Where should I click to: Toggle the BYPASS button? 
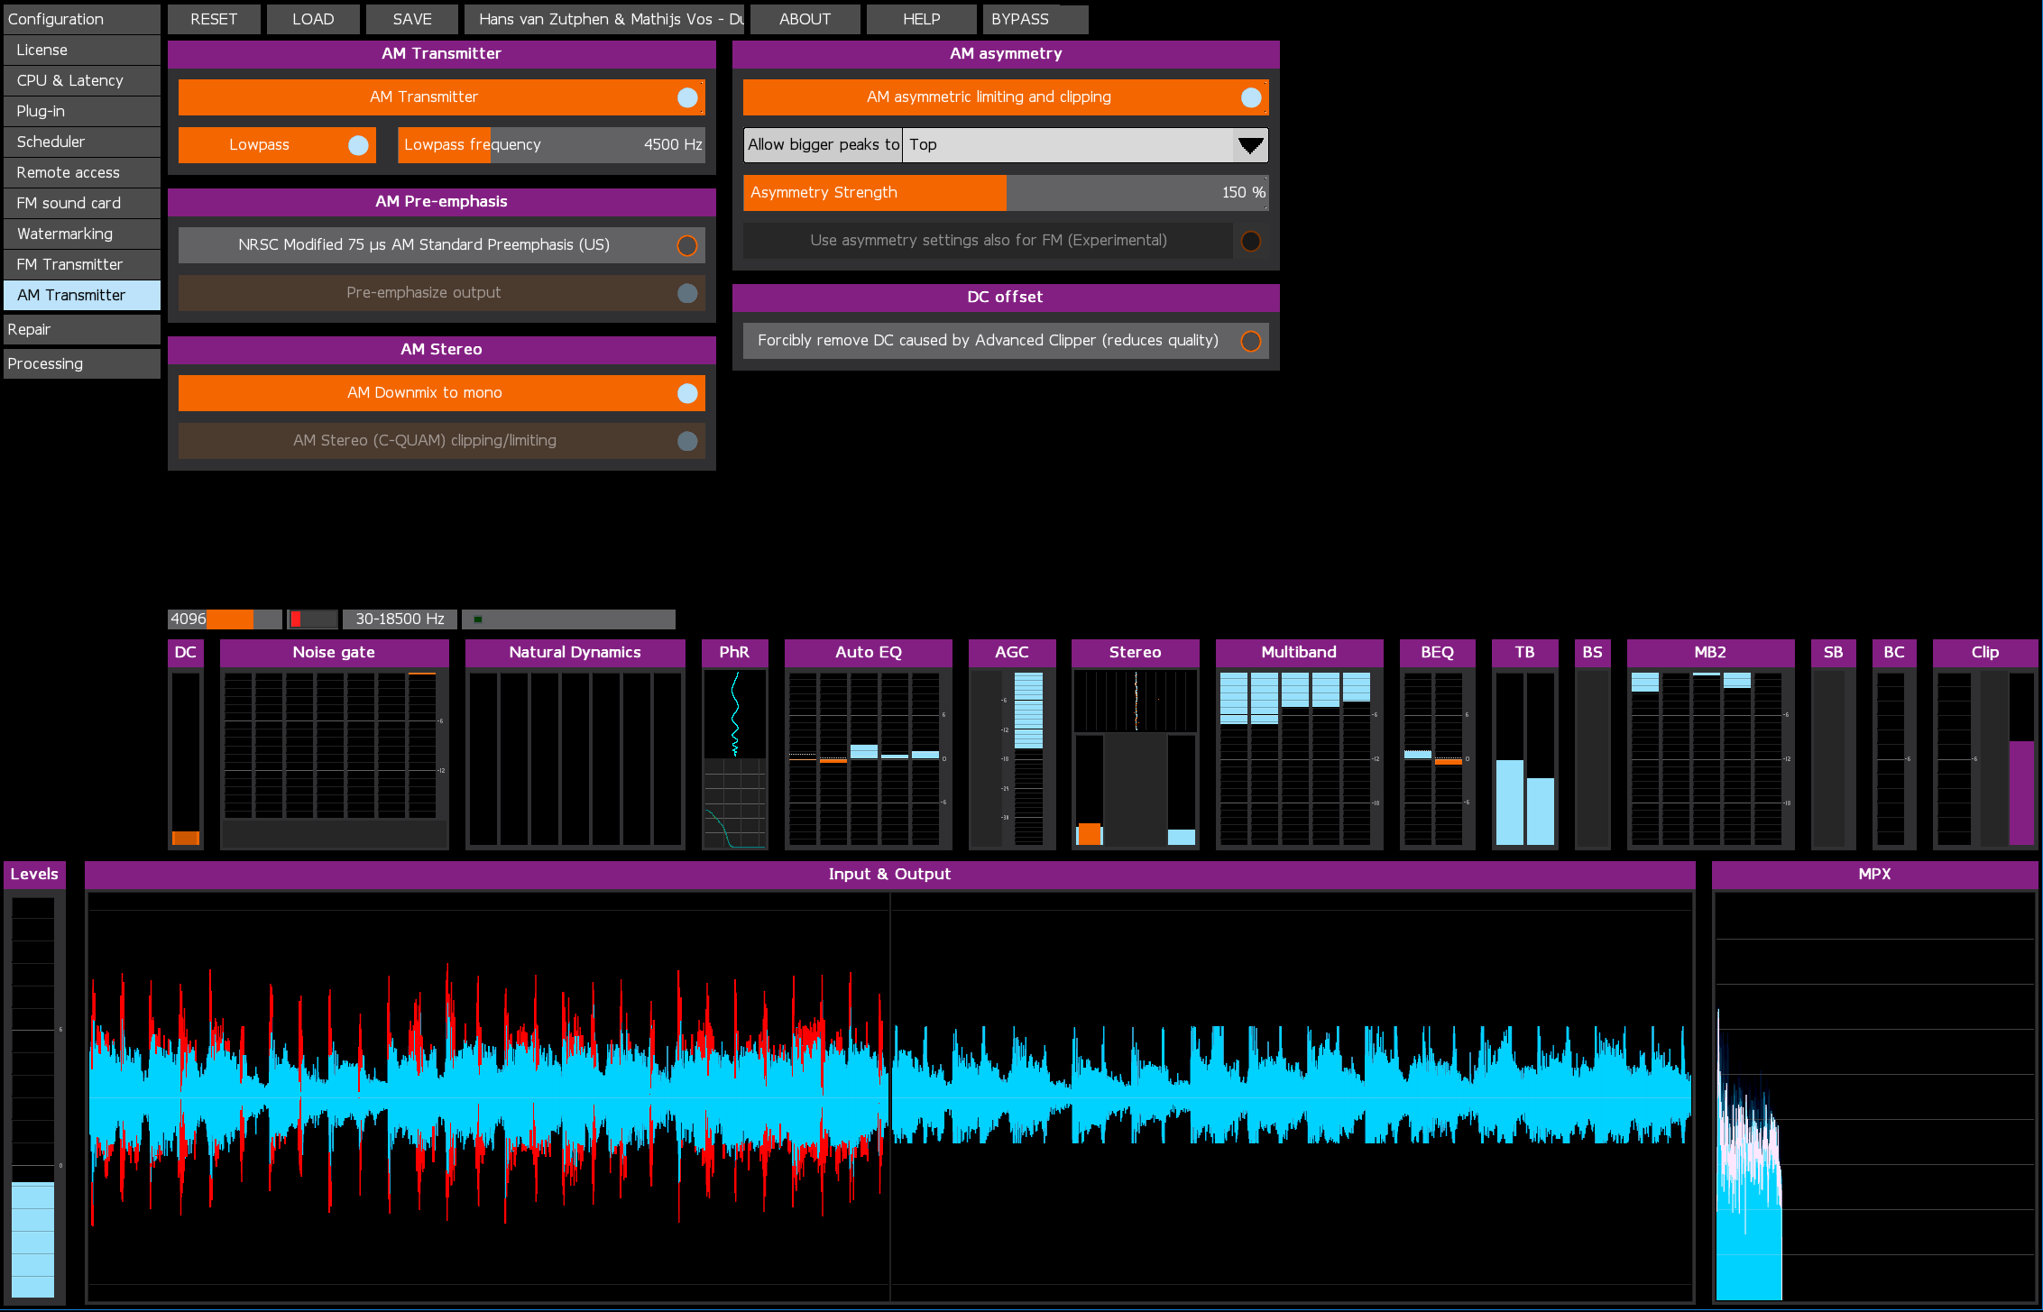(x=1035, y=20)
